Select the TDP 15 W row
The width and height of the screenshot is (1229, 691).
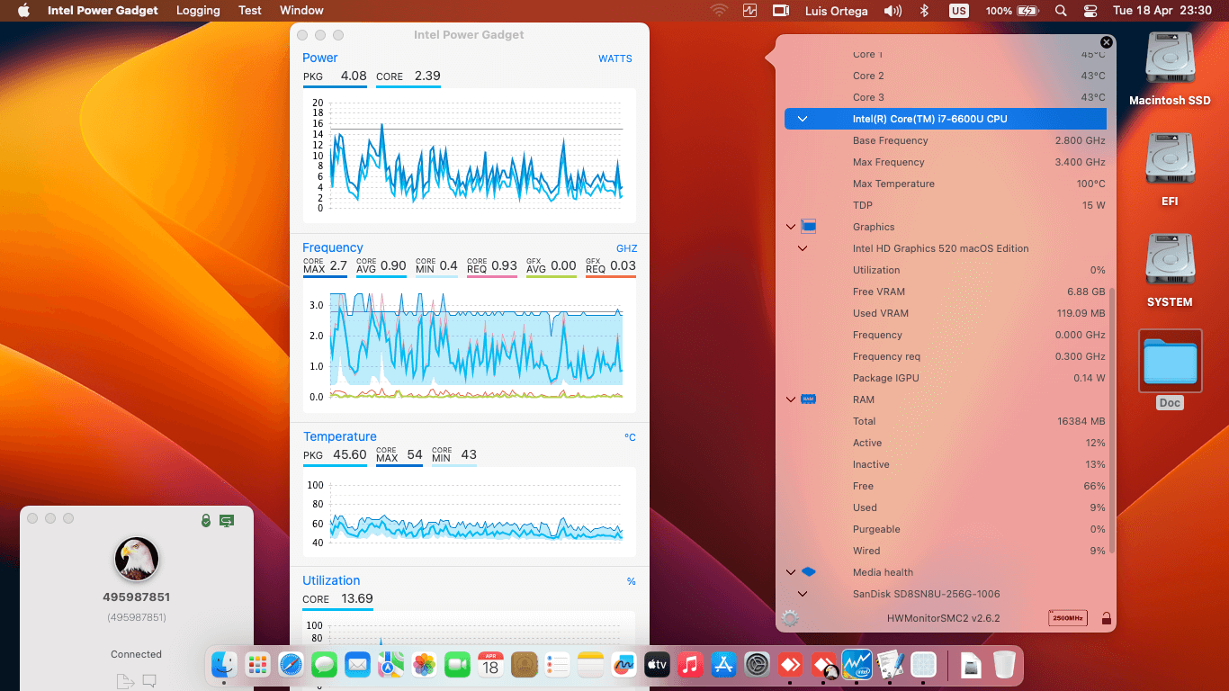click(946, 205)
